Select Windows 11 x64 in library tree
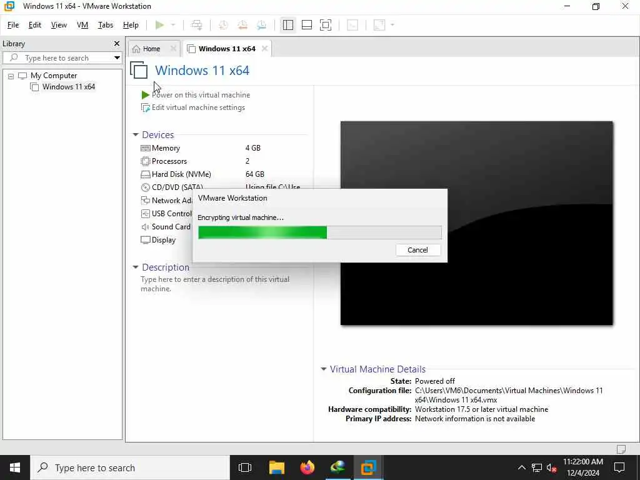This screenshot has height=480, width=640. pyautogui.click(x=69, y=86)
